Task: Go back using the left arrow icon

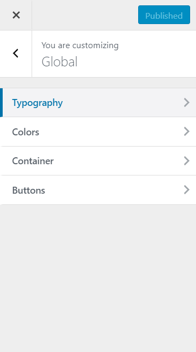Action: click(16, 53)
